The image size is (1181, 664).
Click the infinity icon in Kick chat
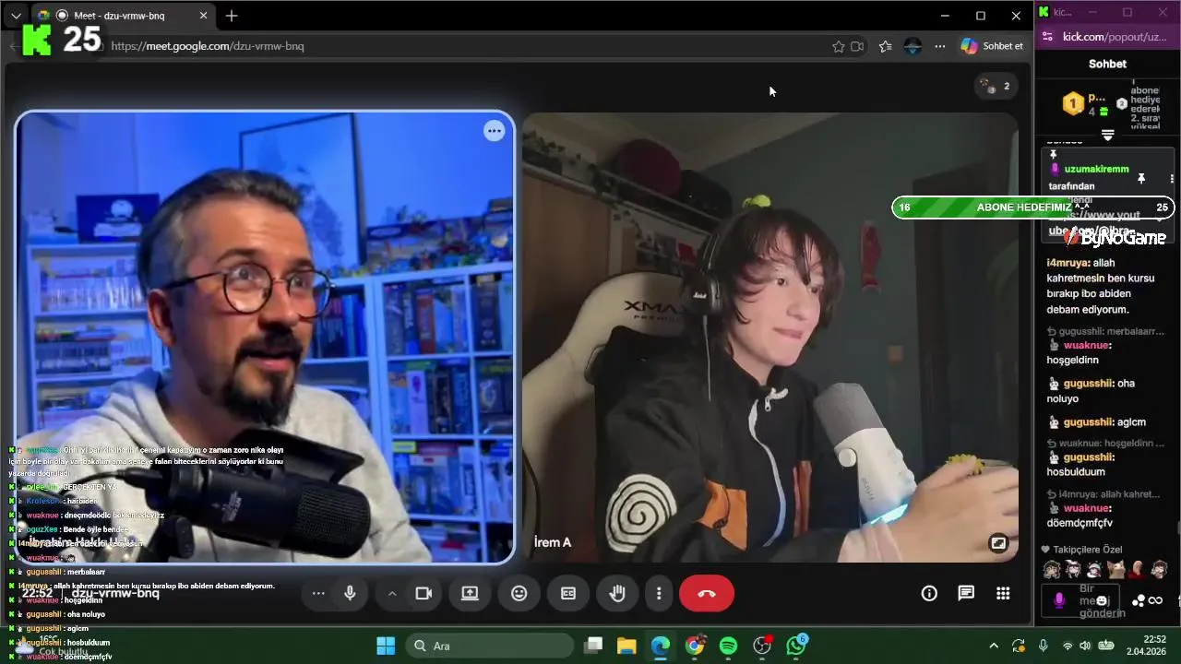(1156, 601)
